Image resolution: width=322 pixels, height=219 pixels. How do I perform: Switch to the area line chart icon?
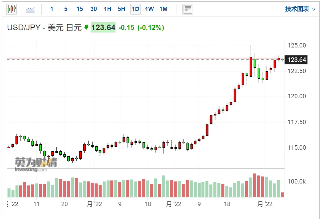(31, 9)
